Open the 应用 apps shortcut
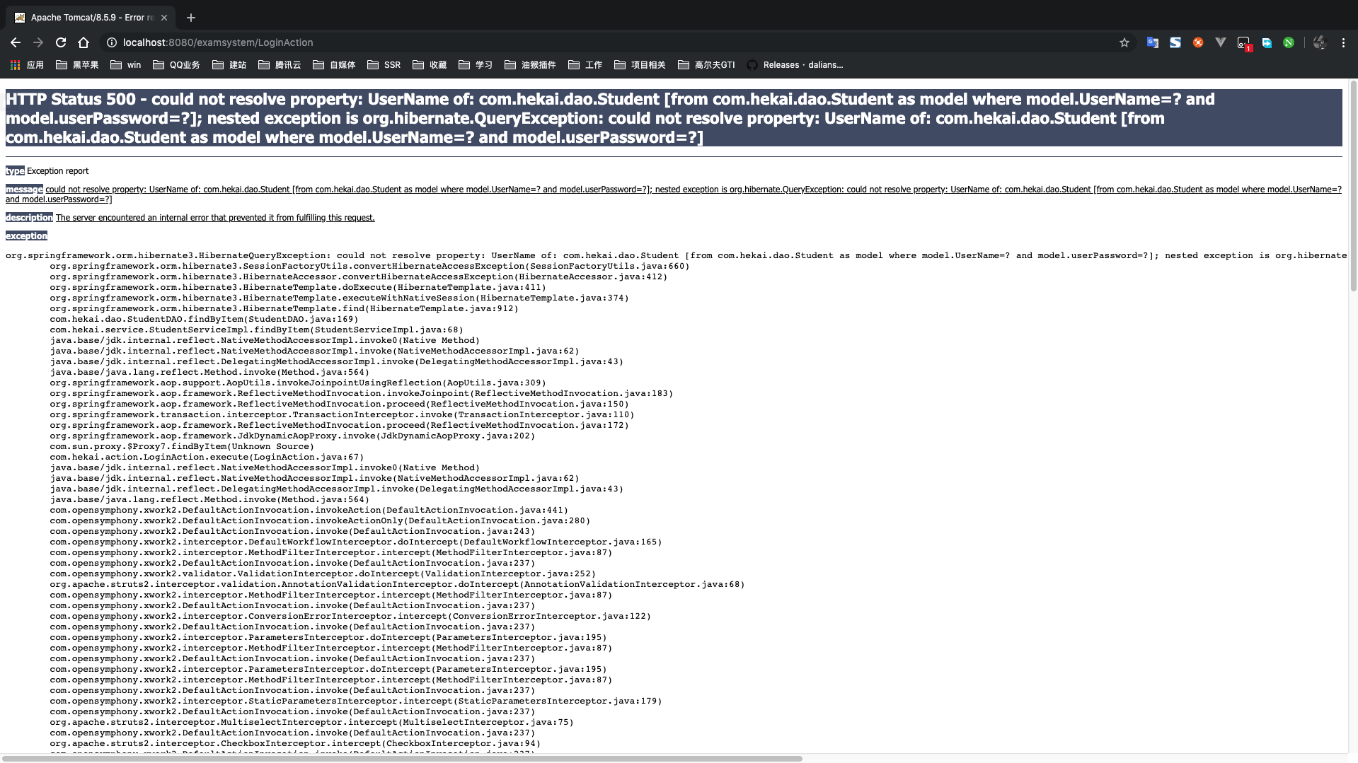Image resolution: width=1358 pixels, height=763 pixels. click(x=27, y=65)
